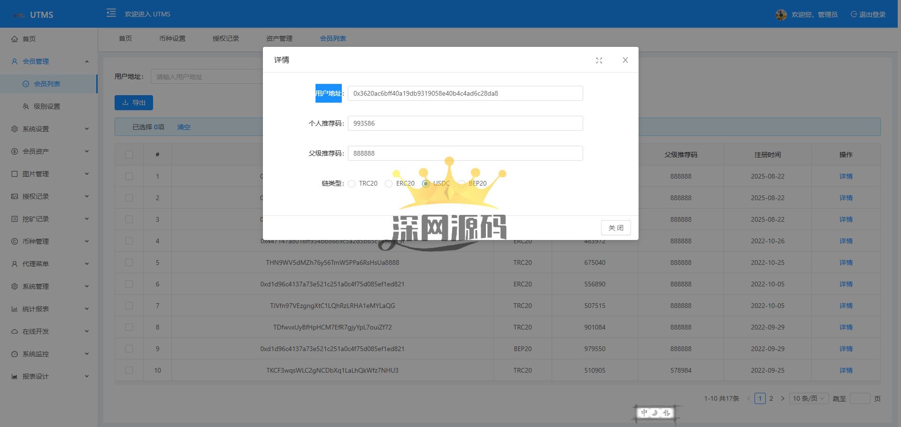
Task: Select the BEP20 radio button
Action: [x=462, y=184]
